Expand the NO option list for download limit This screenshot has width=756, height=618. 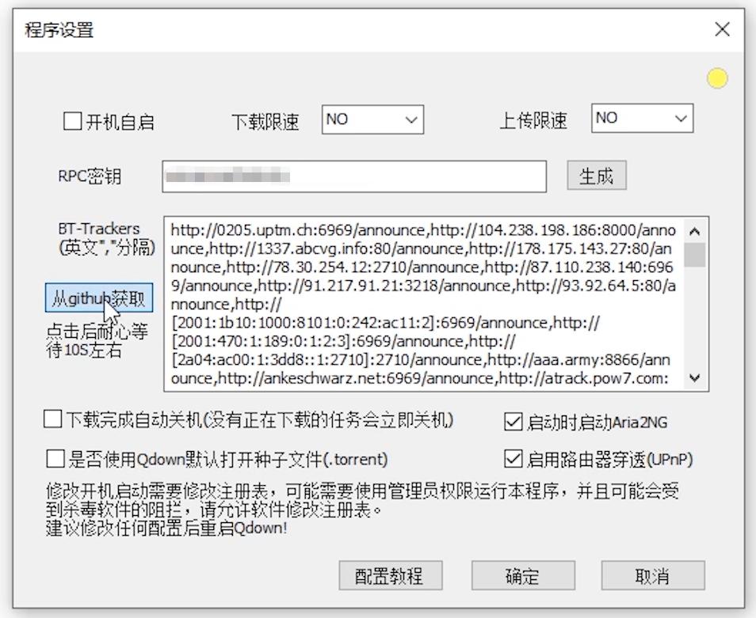point(412,119)
